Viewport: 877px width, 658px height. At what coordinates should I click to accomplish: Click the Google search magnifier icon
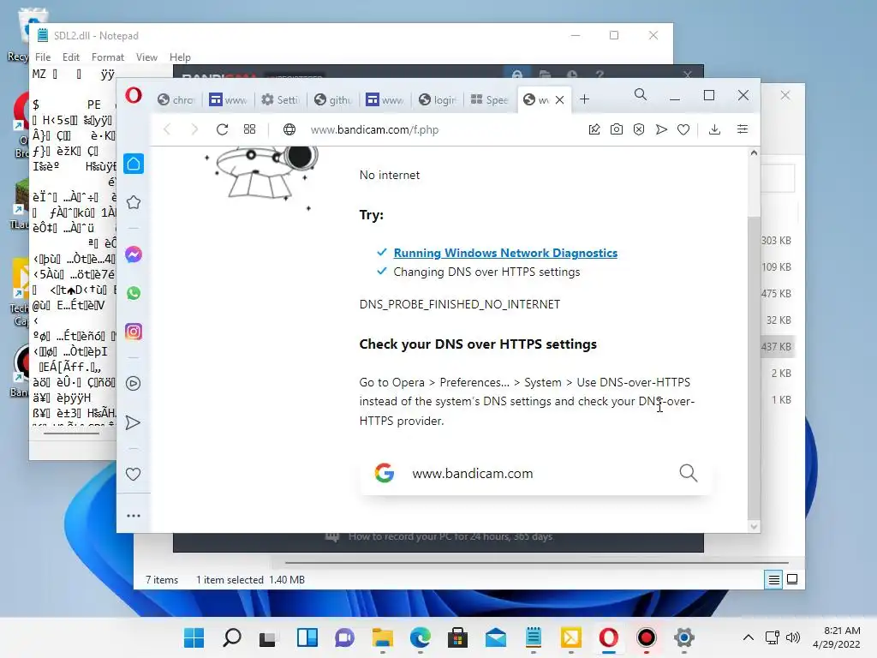[x=688, y=473]
